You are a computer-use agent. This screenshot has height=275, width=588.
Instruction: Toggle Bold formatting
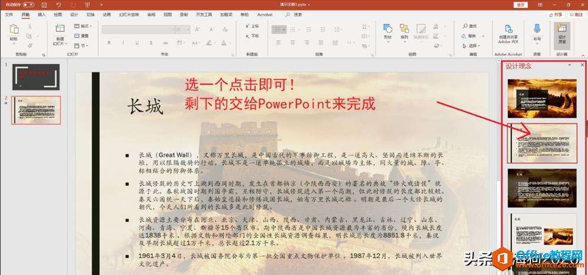tap(109, 43)
